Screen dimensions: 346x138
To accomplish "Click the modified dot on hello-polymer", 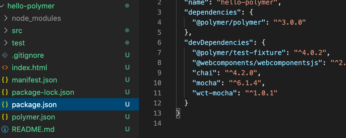I will 127,6.
